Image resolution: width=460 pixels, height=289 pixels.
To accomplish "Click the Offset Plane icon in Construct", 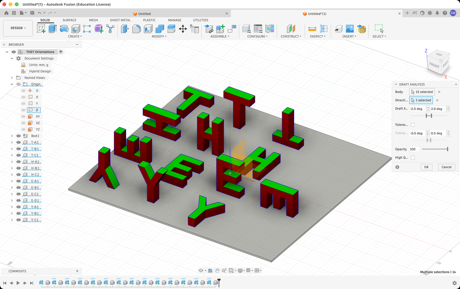I will [291, 29].
